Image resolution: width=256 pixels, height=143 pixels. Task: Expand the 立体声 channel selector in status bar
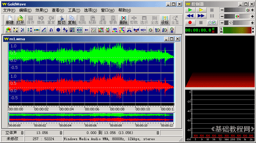click(x=22, y=133)
